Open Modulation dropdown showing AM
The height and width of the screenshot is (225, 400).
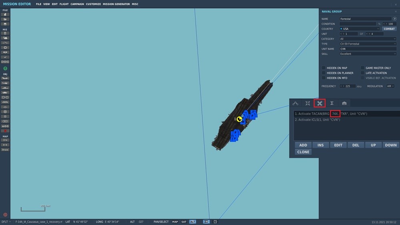click(390, 86)
